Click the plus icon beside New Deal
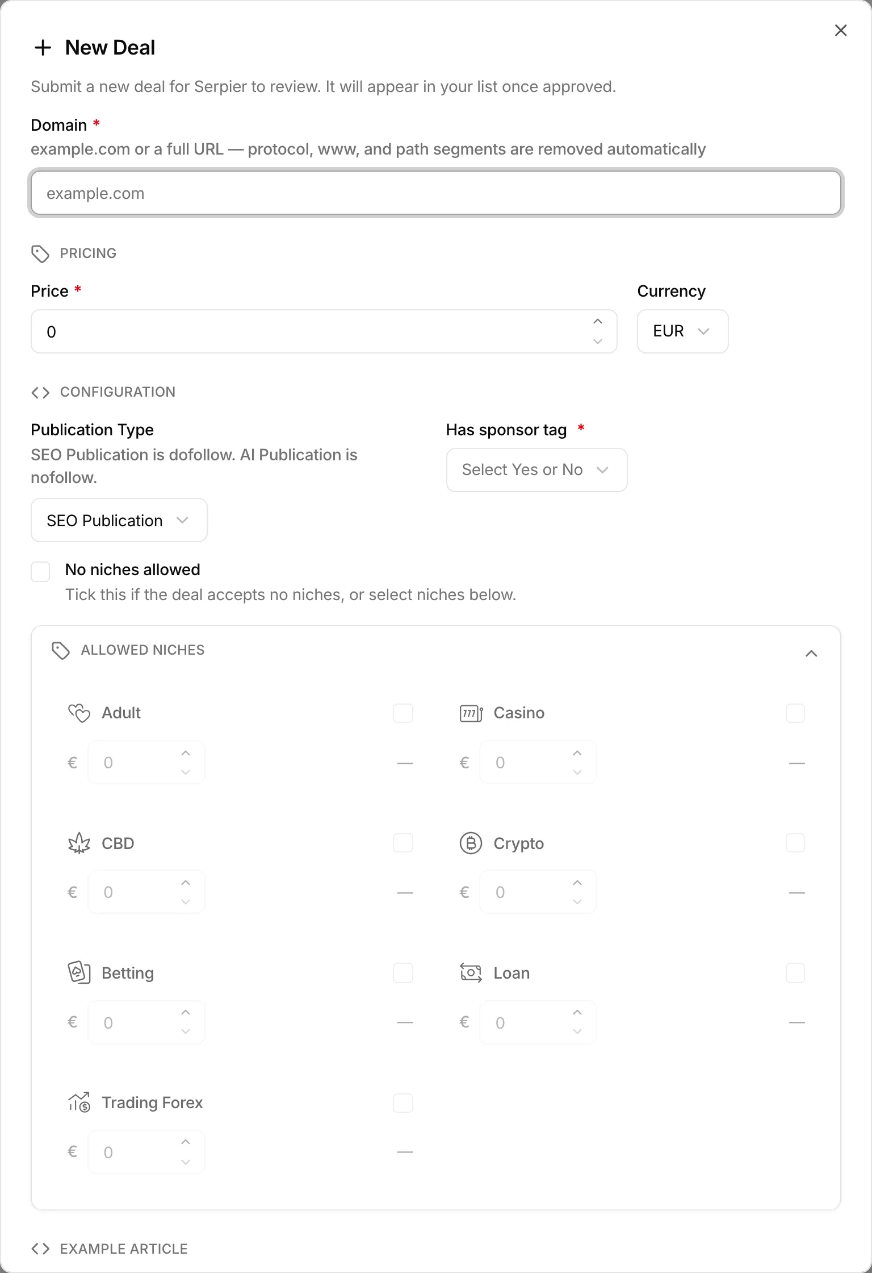Image resolution: width=872 pixels, height=1273 pixels. tap(43, 48)
